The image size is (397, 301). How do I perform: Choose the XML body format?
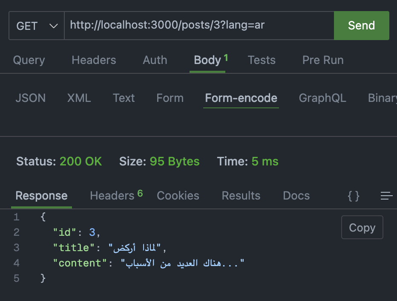click(x=79, y=98)
